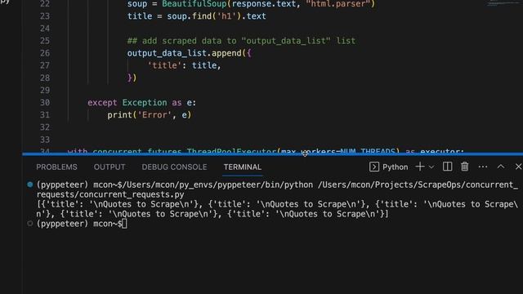Kill terminal with trash icon
523x294 pixels.
465,167
